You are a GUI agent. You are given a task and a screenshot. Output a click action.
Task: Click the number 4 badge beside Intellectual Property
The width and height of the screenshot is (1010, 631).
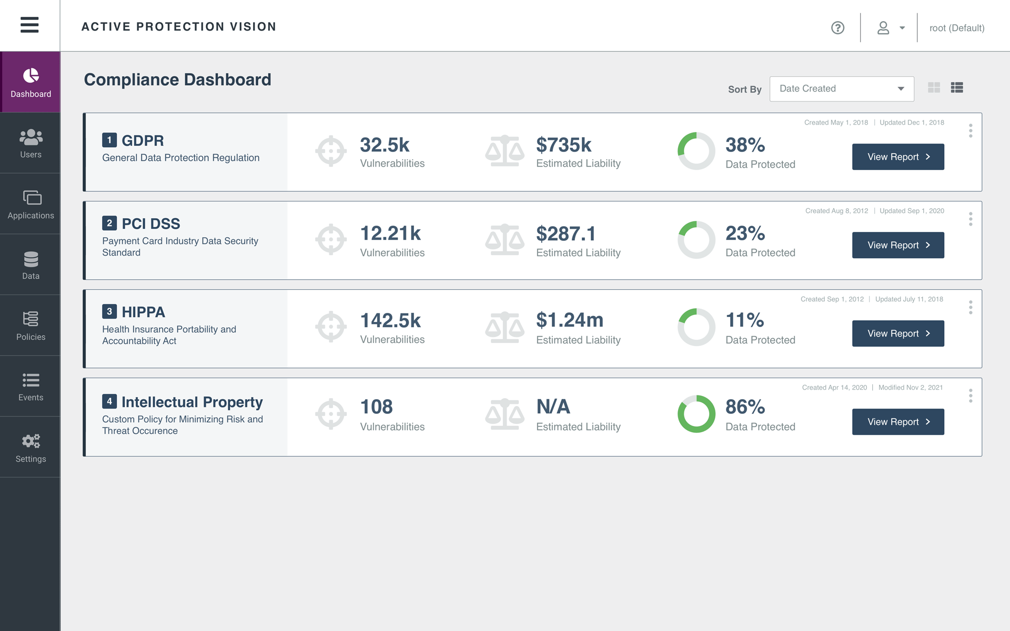[109, 401]
